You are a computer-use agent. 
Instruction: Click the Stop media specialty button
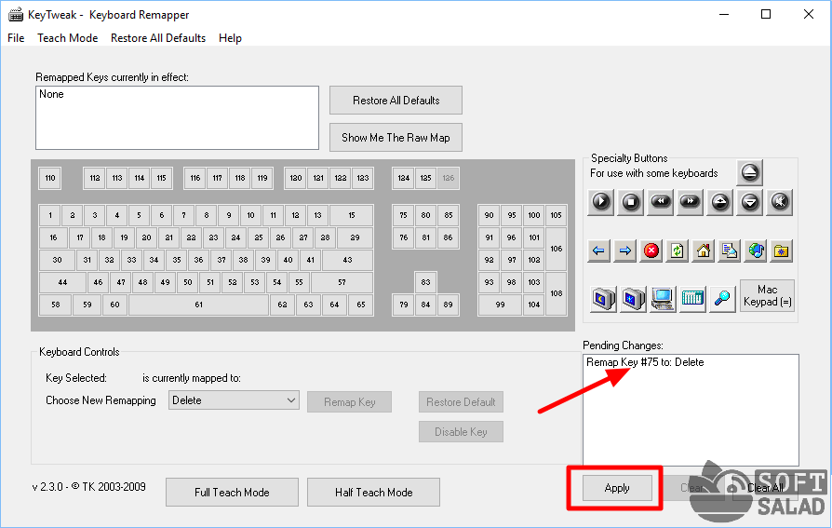click(x=631, y=200)
